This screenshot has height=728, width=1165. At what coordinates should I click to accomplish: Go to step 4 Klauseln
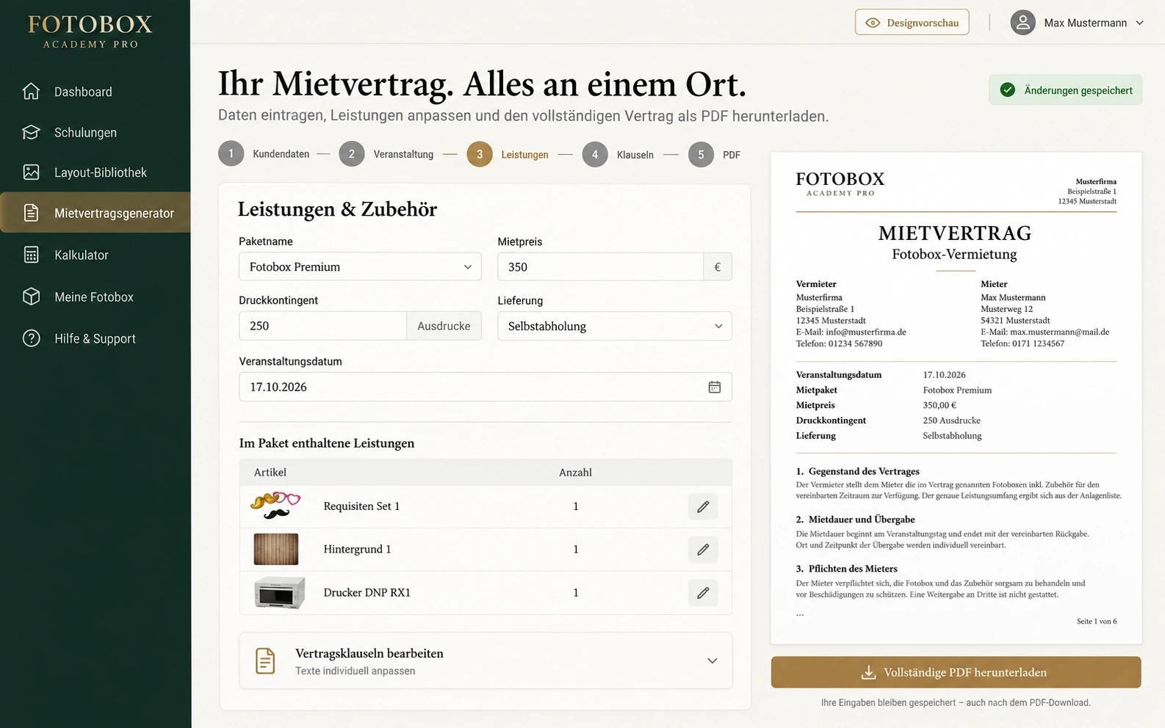pos(618,154)
